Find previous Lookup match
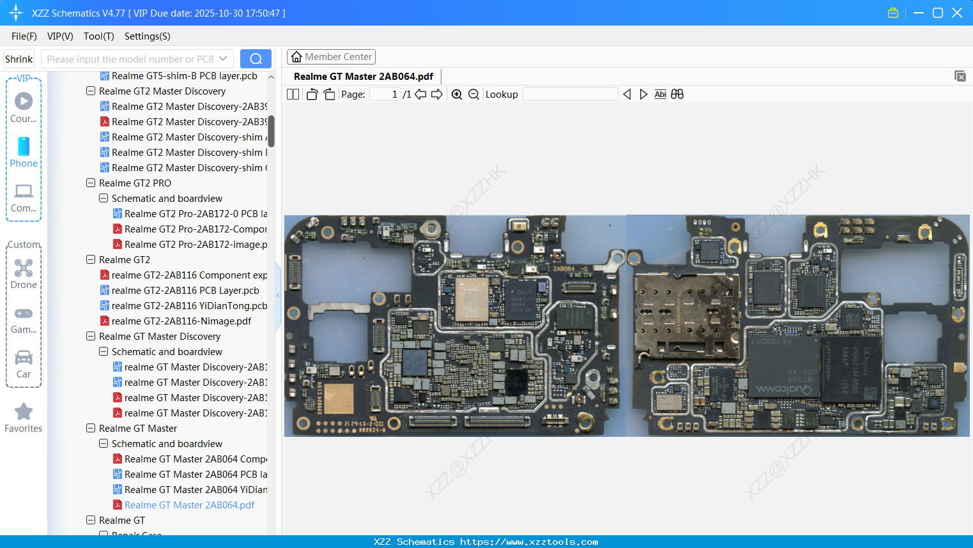973x548 pixels. click(x=627, y=95)
